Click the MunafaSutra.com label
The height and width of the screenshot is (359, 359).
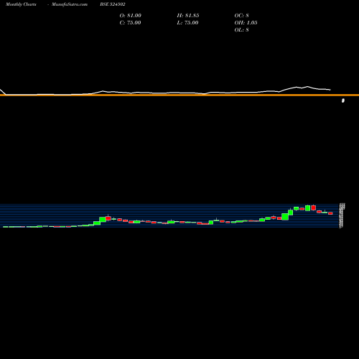(70, 4)
